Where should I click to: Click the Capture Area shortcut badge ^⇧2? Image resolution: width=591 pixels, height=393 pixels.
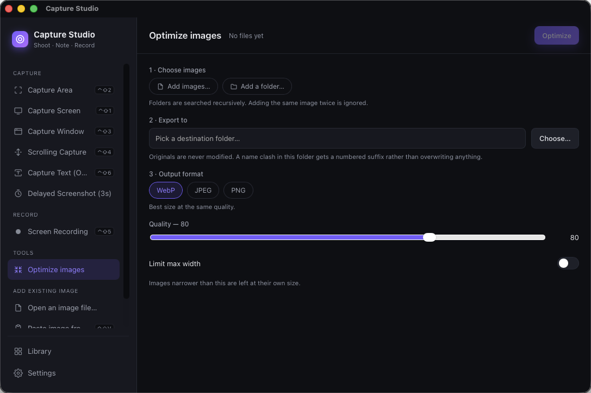click(104, 90)
